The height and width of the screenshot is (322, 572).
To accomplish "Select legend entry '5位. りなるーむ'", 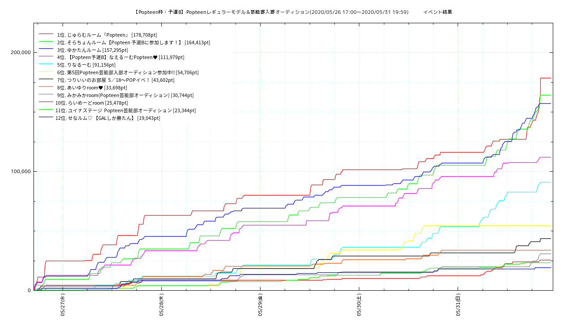I will pos(86,65).
